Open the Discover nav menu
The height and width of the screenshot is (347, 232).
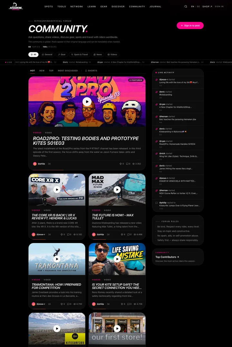pos(118,7)
